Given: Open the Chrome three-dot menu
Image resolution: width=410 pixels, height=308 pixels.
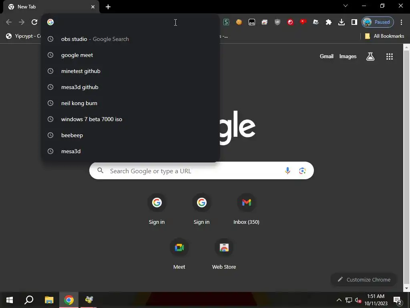Looking at the screenshot, I should pos(401,22).
